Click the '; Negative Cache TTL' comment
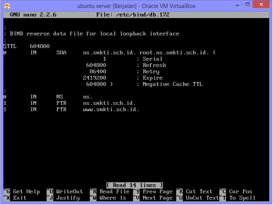 170,84
